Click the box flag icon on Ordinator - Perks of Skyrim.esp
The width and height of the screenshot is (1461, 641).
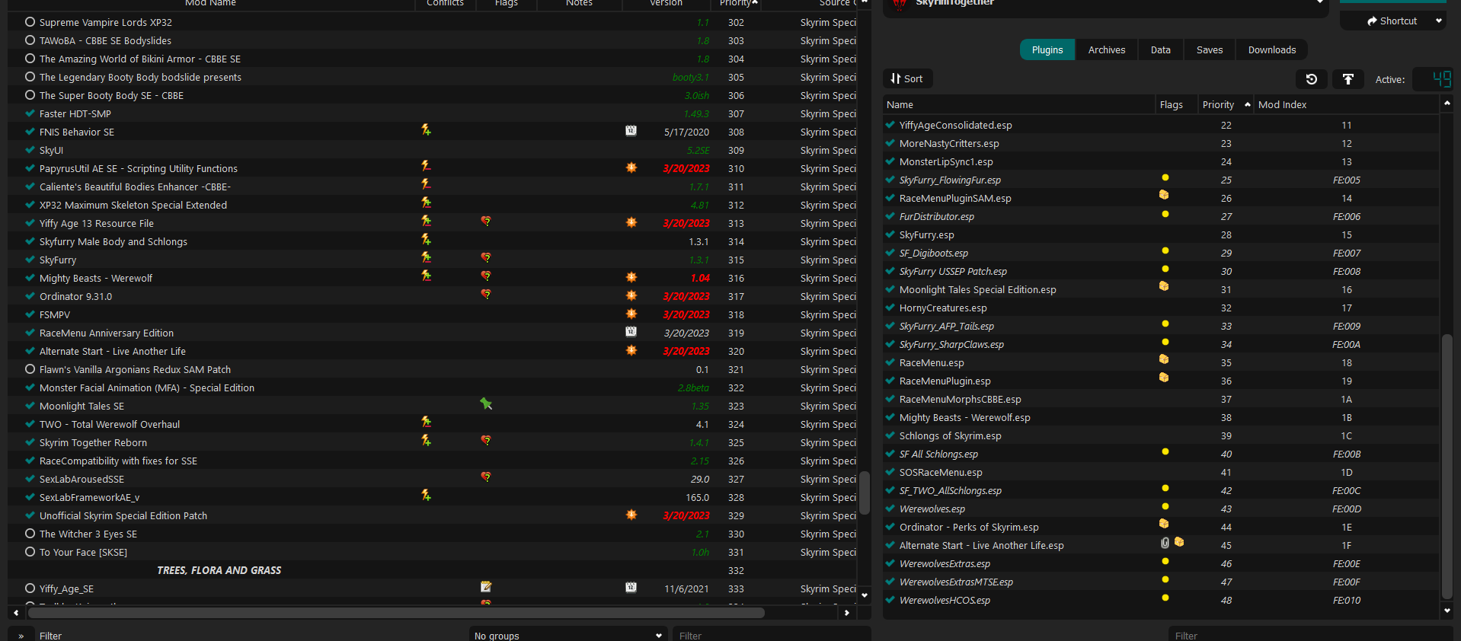pyautogui.click(x=1164, y=525)
